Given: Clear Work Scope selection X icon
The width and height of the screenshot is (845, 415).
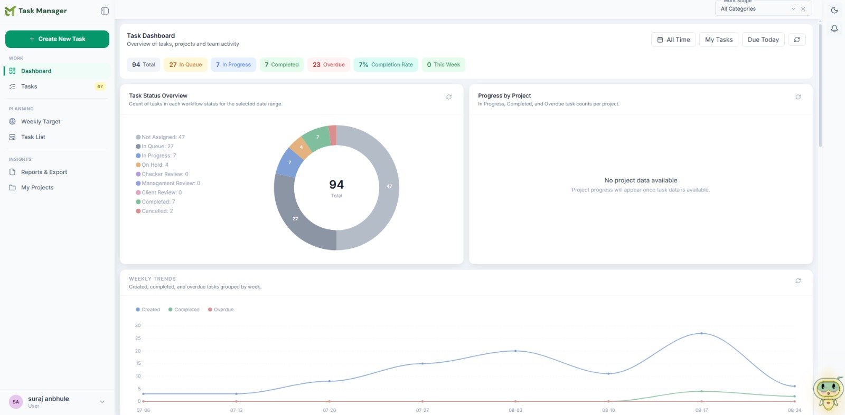Looking at the screenshot, I should 803,9.
